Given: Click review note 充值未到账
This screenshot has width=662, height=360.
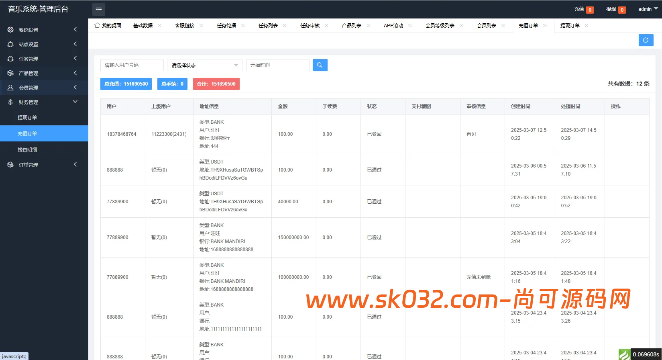Looking at the screenshot, I should (479, 277).
